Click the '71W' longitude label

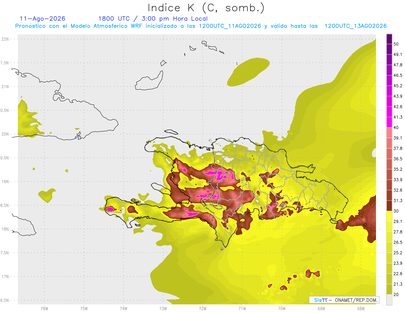tap(242, 309)
